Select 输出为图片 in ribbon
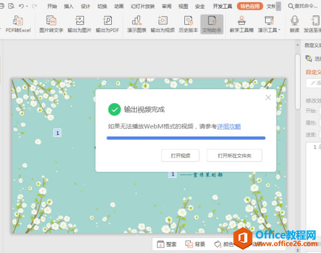 (80, 24)
